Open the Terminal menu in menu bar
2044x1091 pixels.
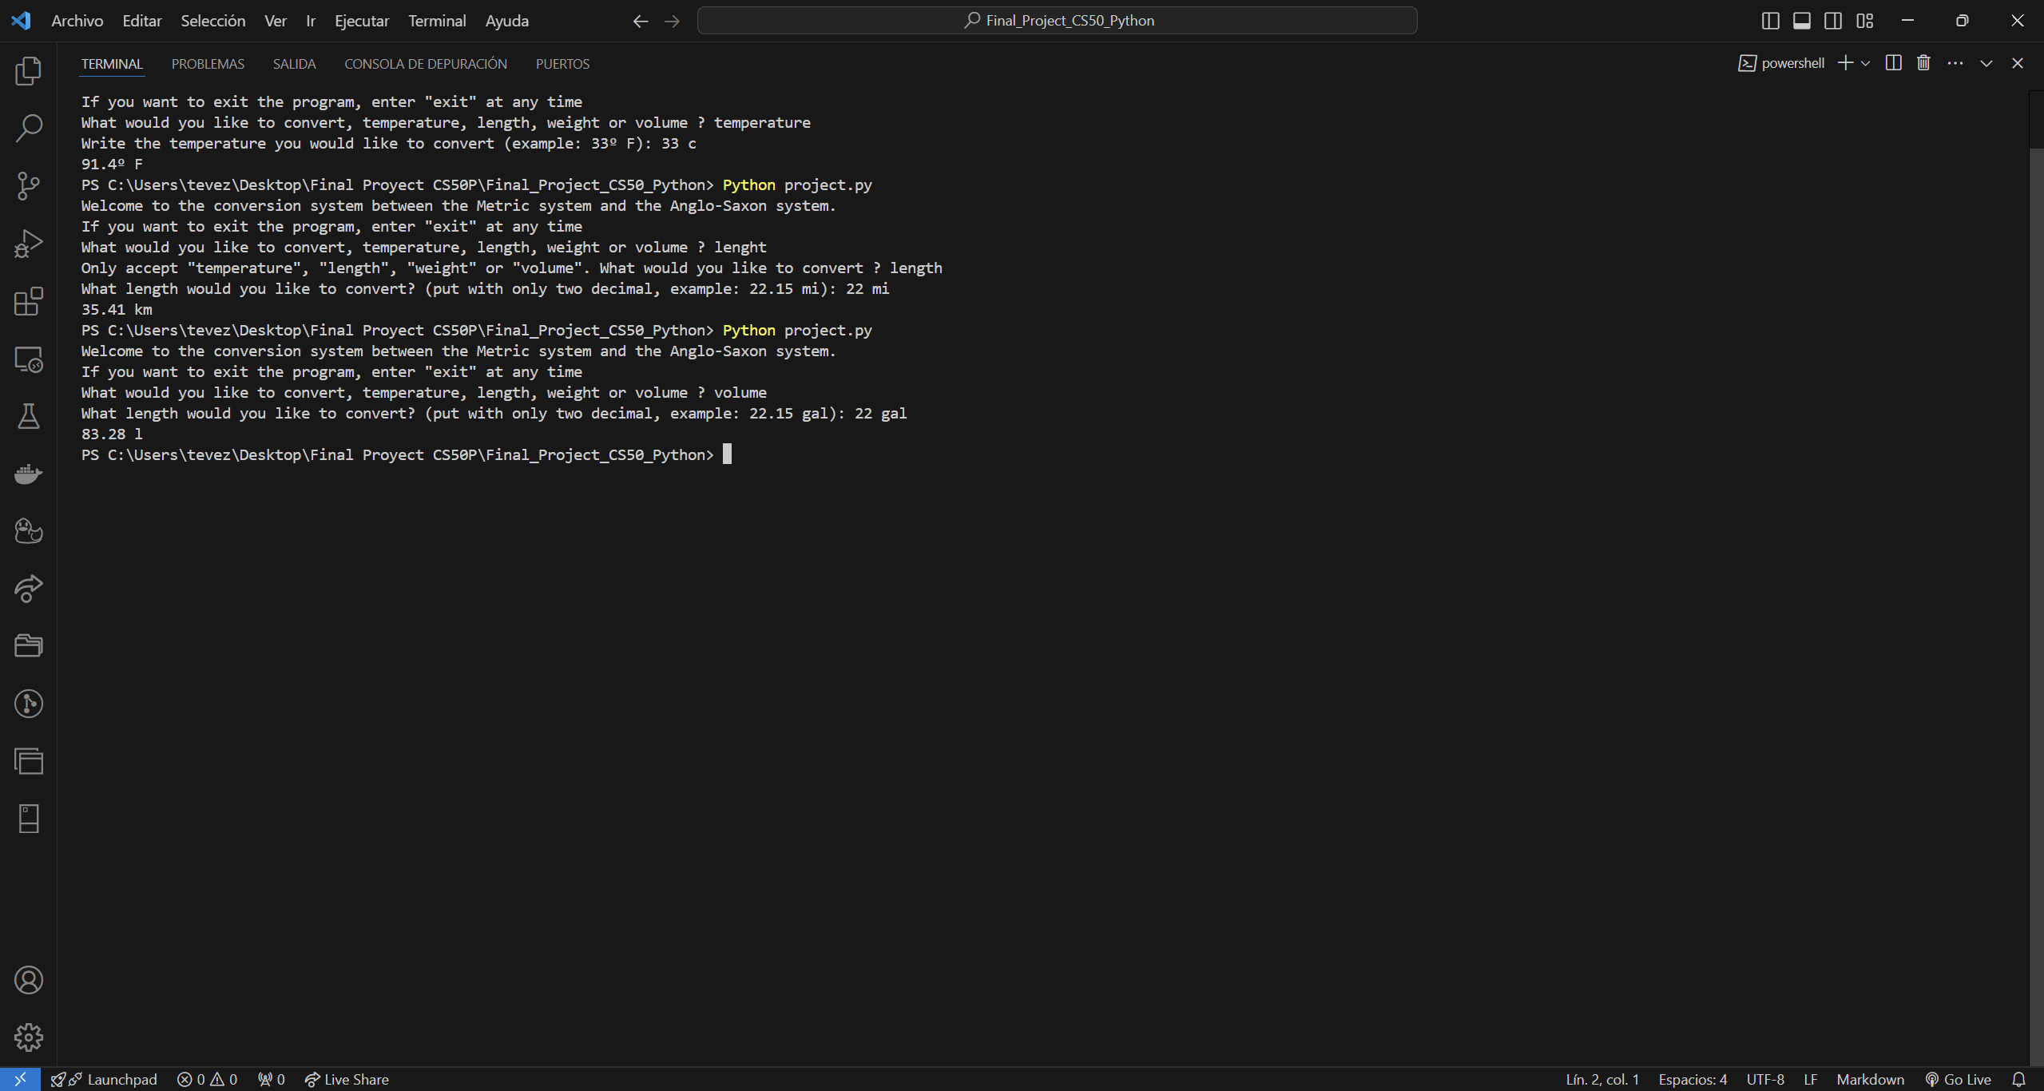(x=436, y=21)
